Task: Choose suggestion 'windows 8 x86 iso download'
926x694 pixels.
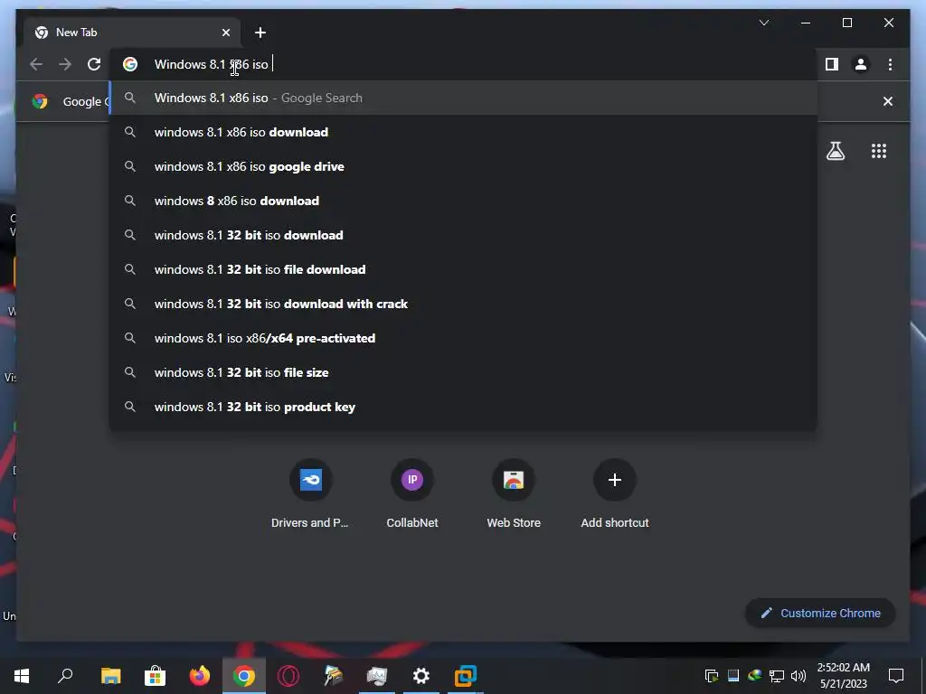Action: [x=464, y=201]
